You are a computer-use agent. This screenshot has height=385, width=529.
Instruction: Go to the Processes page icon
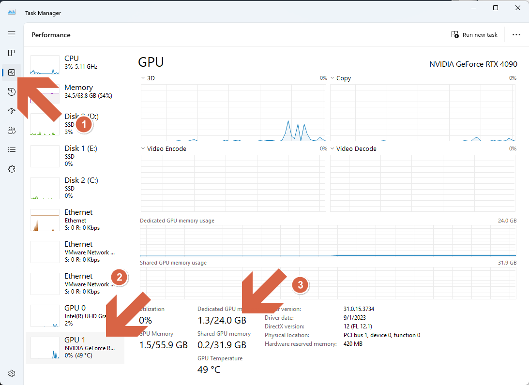12,53
